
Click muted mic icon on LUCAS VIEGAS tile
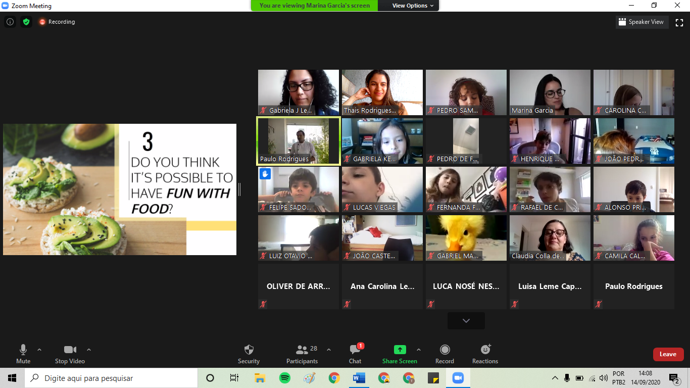[x=347, y=207]
